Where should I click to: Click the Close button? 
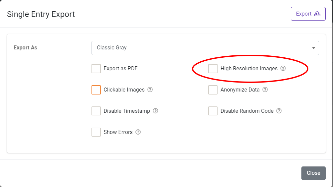313,173
